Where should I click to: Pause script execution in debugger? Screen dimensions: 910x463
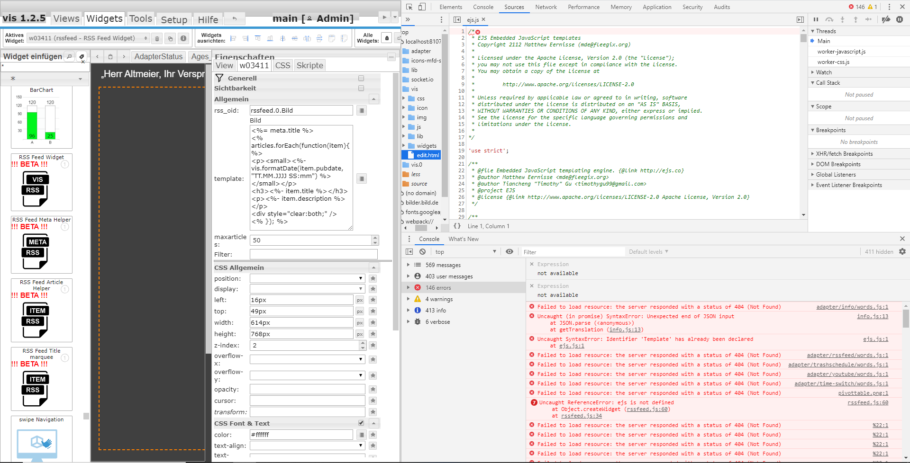coord(816,19)
